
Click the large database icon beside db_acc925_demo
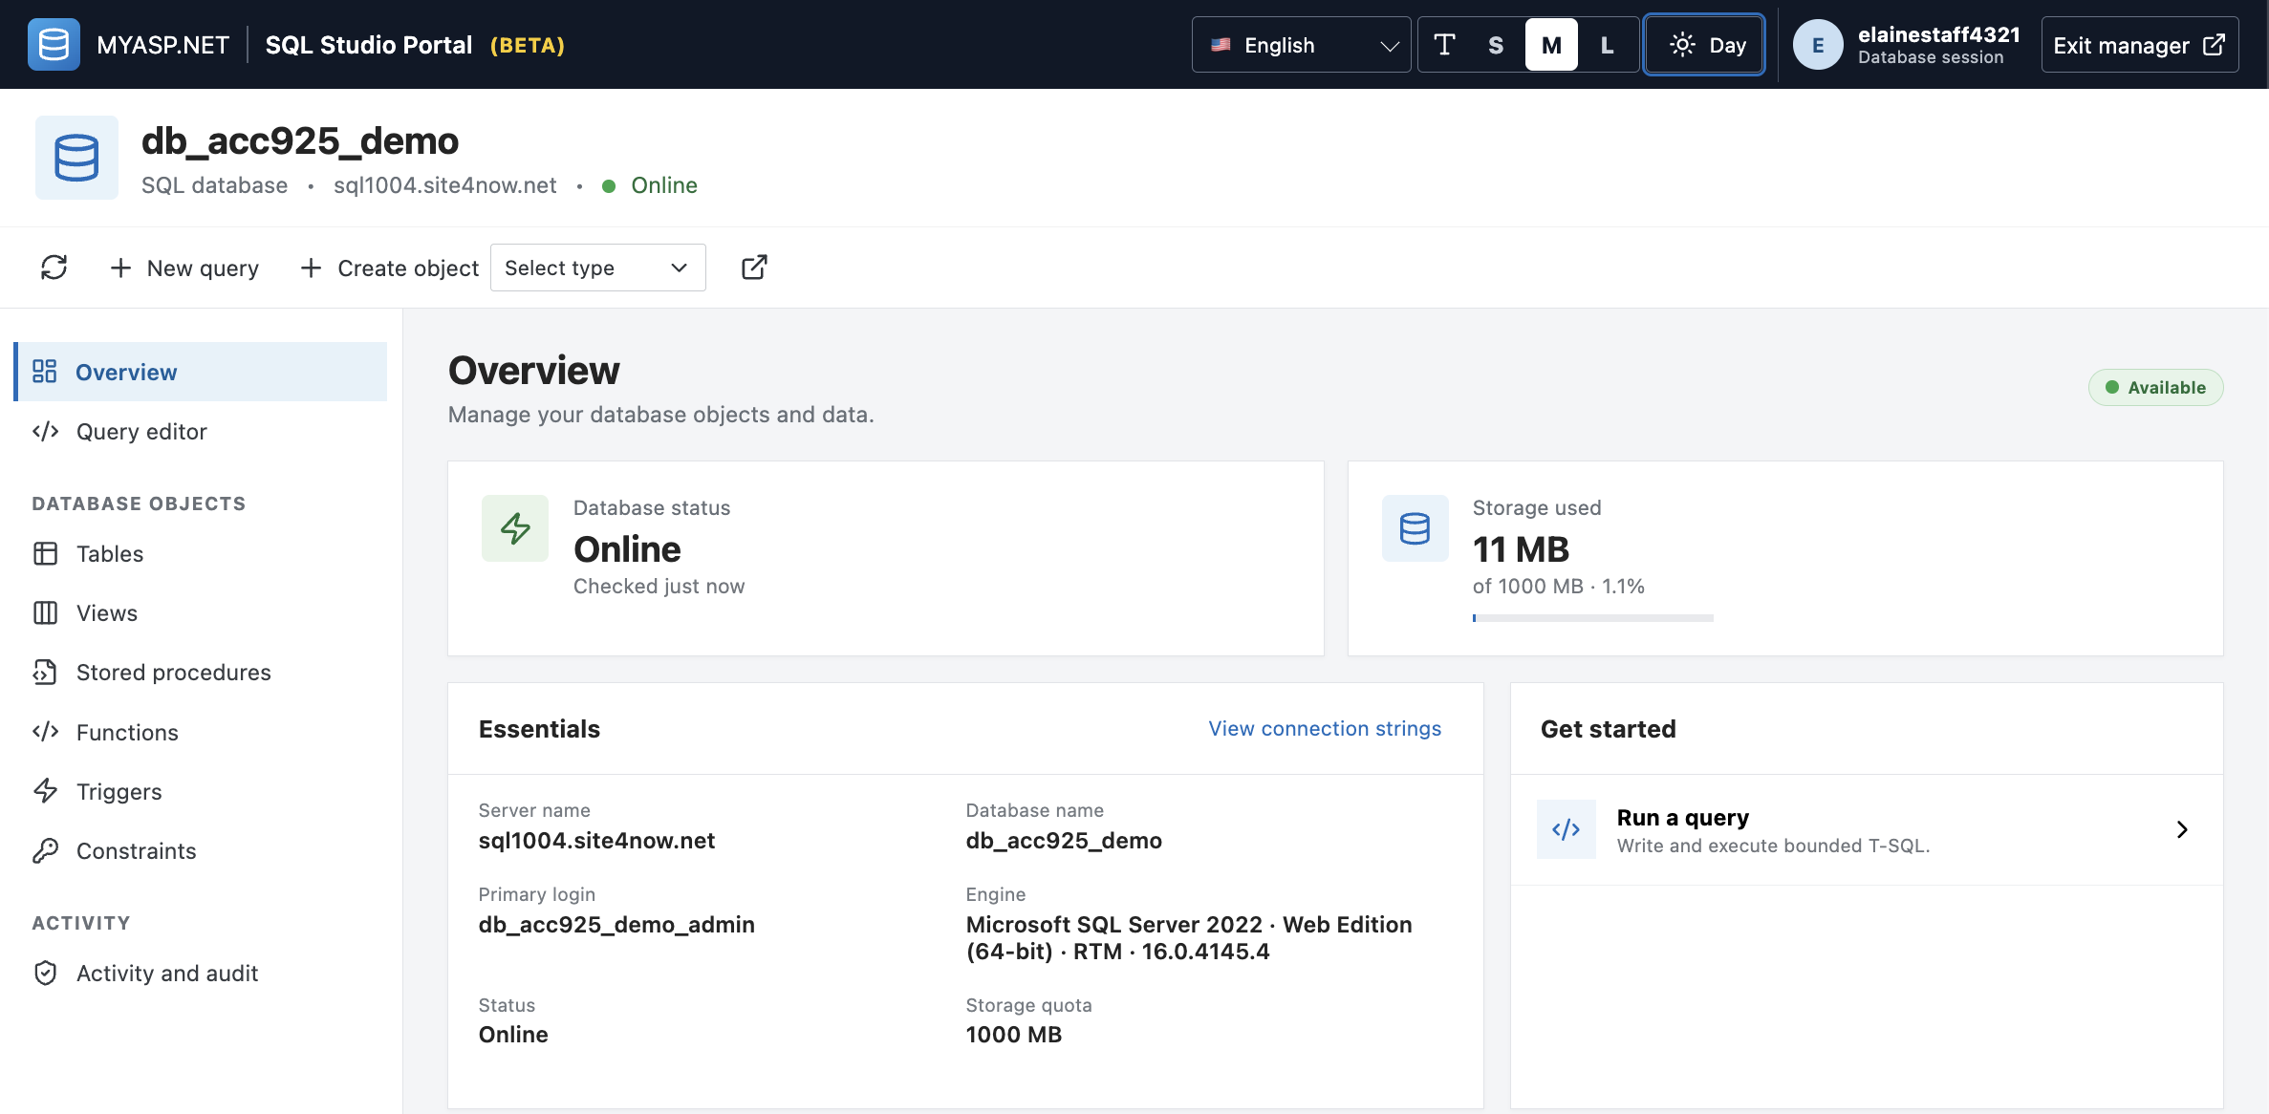(x=76, y=158)
